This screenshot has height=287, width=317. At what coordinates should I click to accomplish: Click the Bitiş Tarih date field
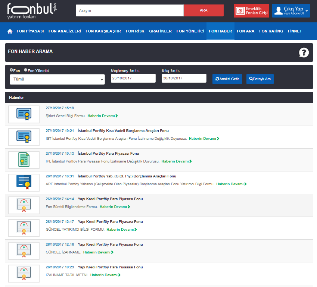(184, 78)
